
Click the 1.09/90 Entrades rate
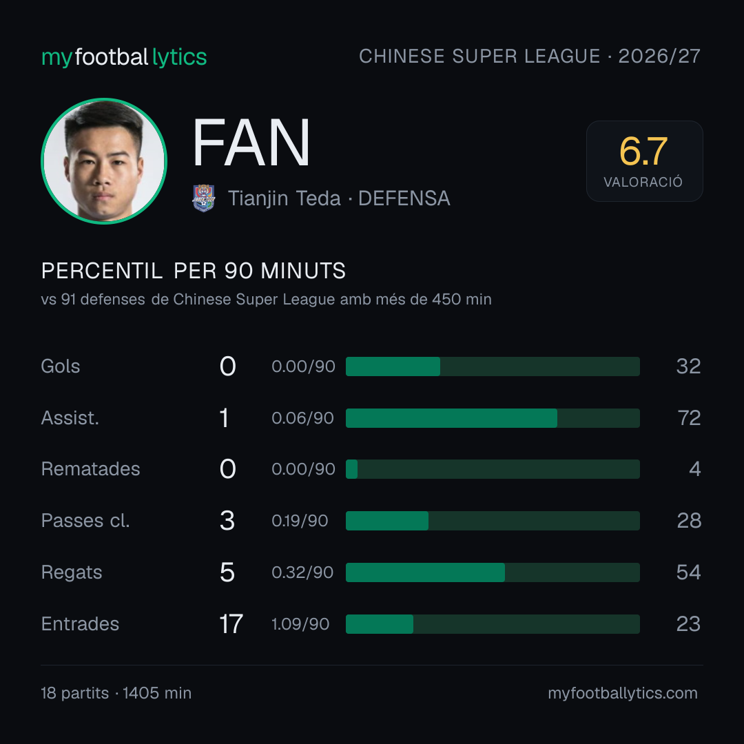(x=300, y=624)
